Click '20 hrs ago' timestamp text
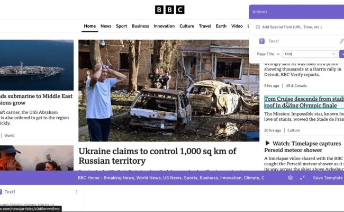Viewport: 344px width, 212px height. 273,130
